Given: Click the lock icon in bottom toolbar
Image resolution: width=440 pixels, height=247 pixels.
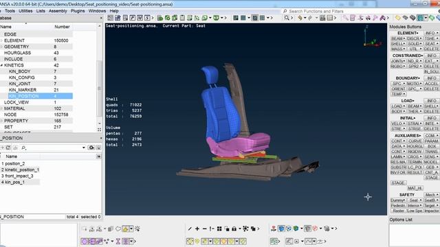Looking at the screenshot, I should click(x=234, y=228).
